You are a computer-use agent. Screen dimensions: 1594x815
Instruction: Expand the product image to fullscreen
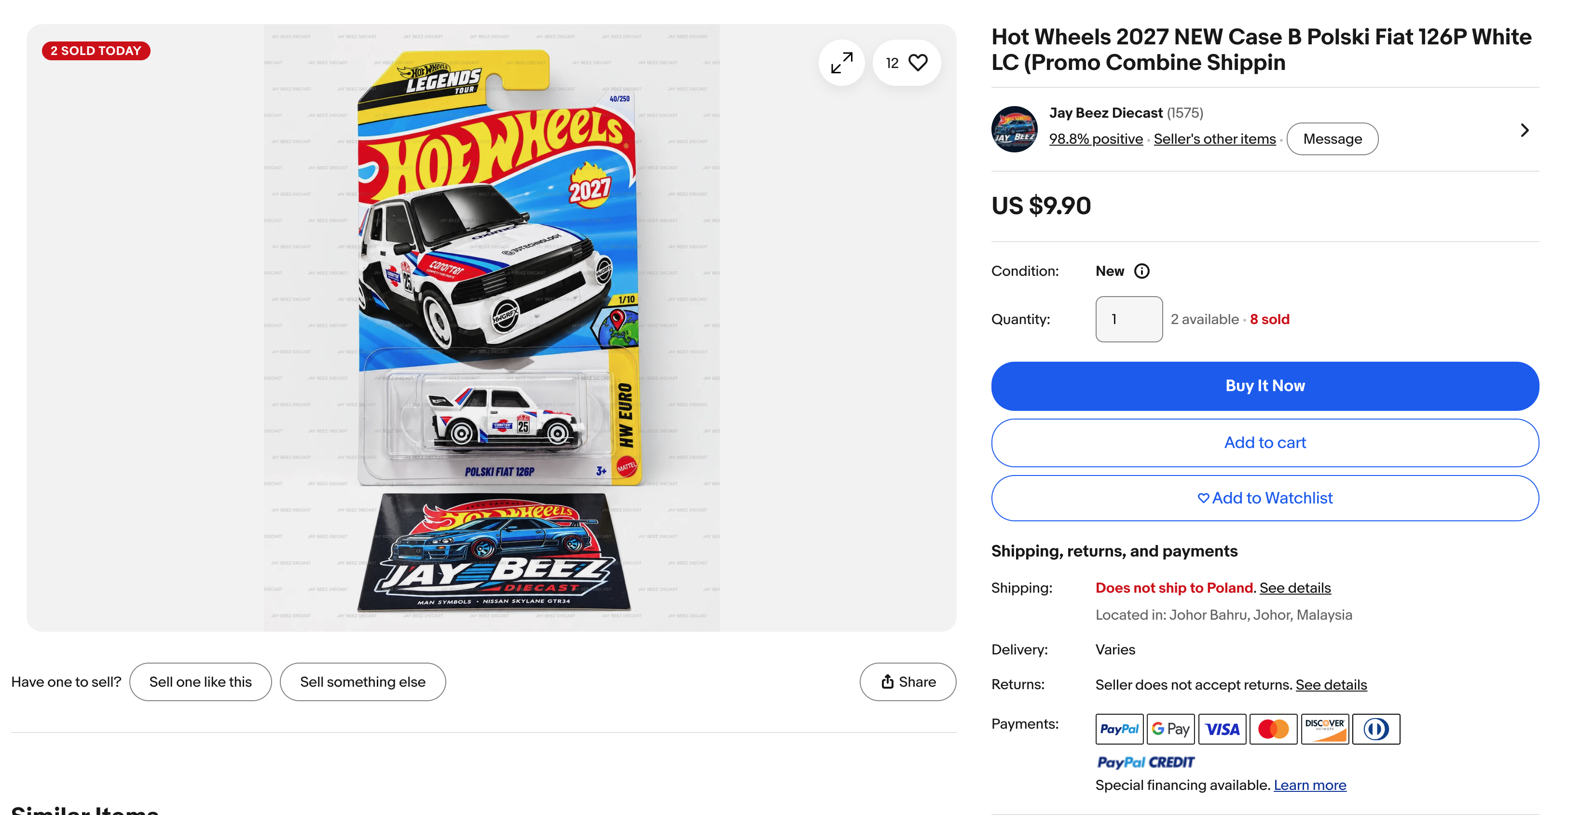coord(841,63)
